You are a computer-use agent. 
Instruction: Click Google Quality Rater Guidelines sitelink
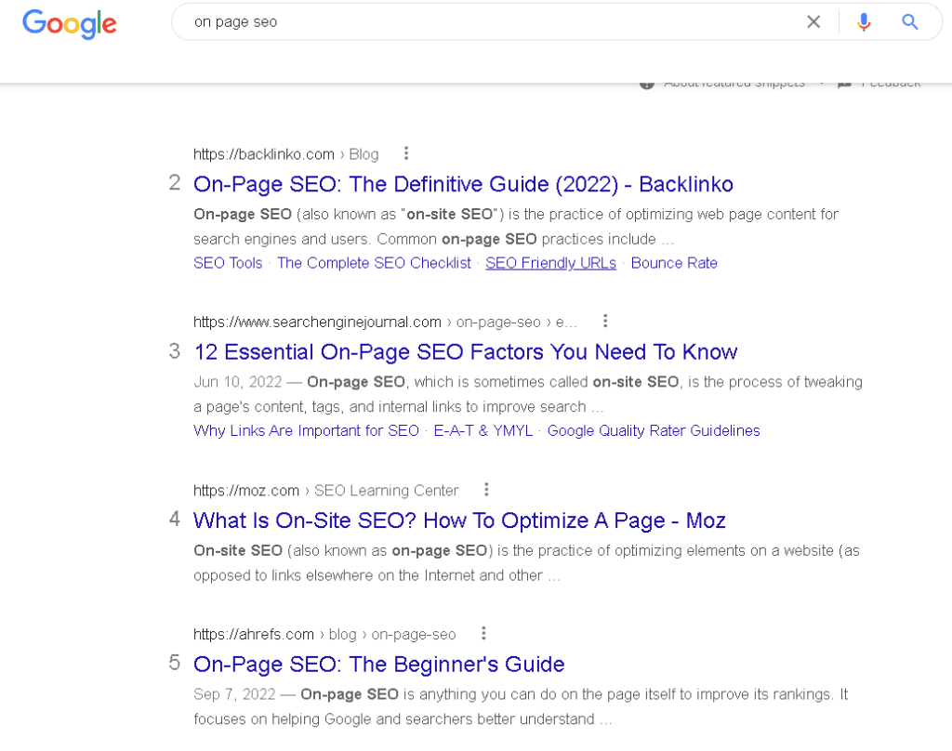pos(654,430)
